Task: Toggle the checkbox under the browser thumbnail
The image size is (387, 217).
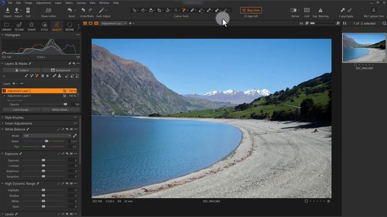Action: coord(356,65)
